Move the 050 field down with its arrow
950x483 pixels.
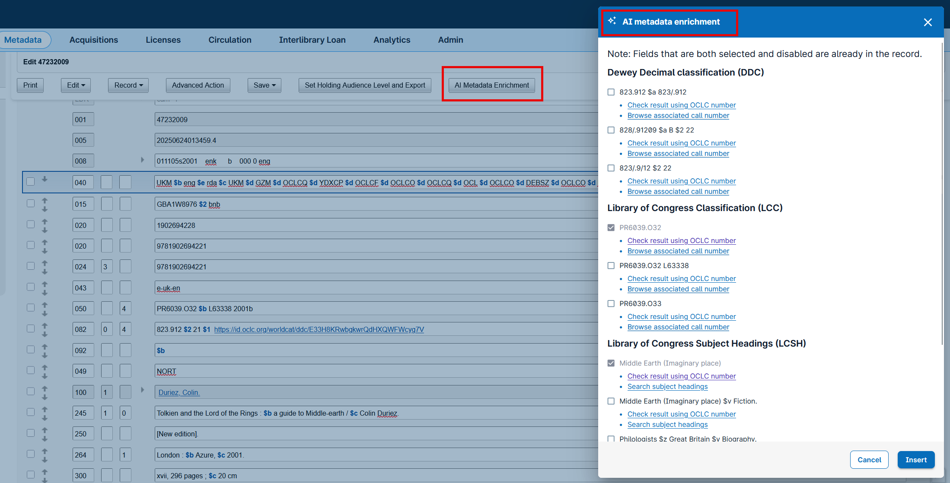tap(45, 313)
